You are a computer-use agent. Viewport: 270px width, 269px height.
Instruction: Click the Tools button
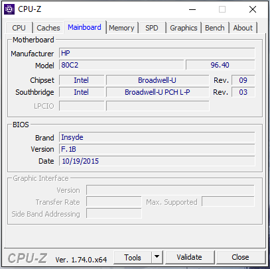pos(133,257)
